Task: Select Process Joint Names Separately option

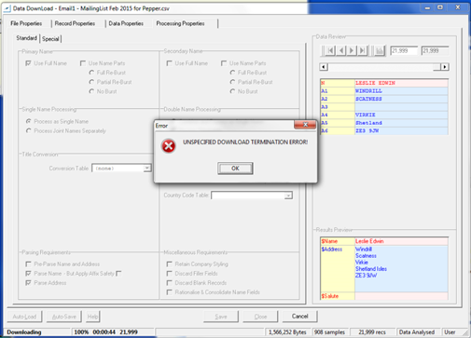Action: [x=29, y=130]
